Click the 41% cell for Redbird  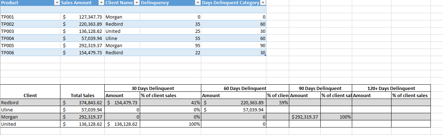171,102
